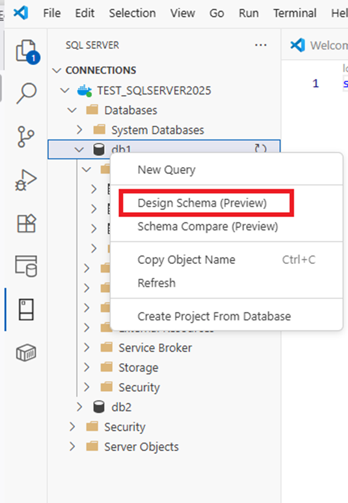Open the File menu
Image resolution: width=348 pixels, height=503 pixels.
coord(52,13)
